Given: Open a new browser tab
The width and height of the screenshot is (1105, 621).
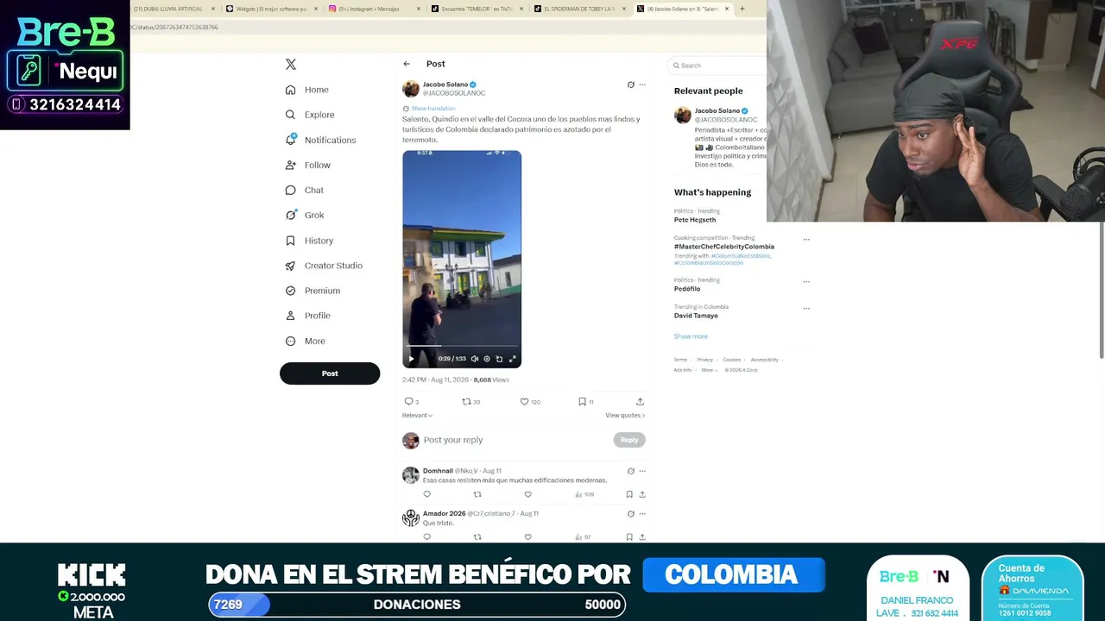Looking at the screenshot, I should point(742,9).
